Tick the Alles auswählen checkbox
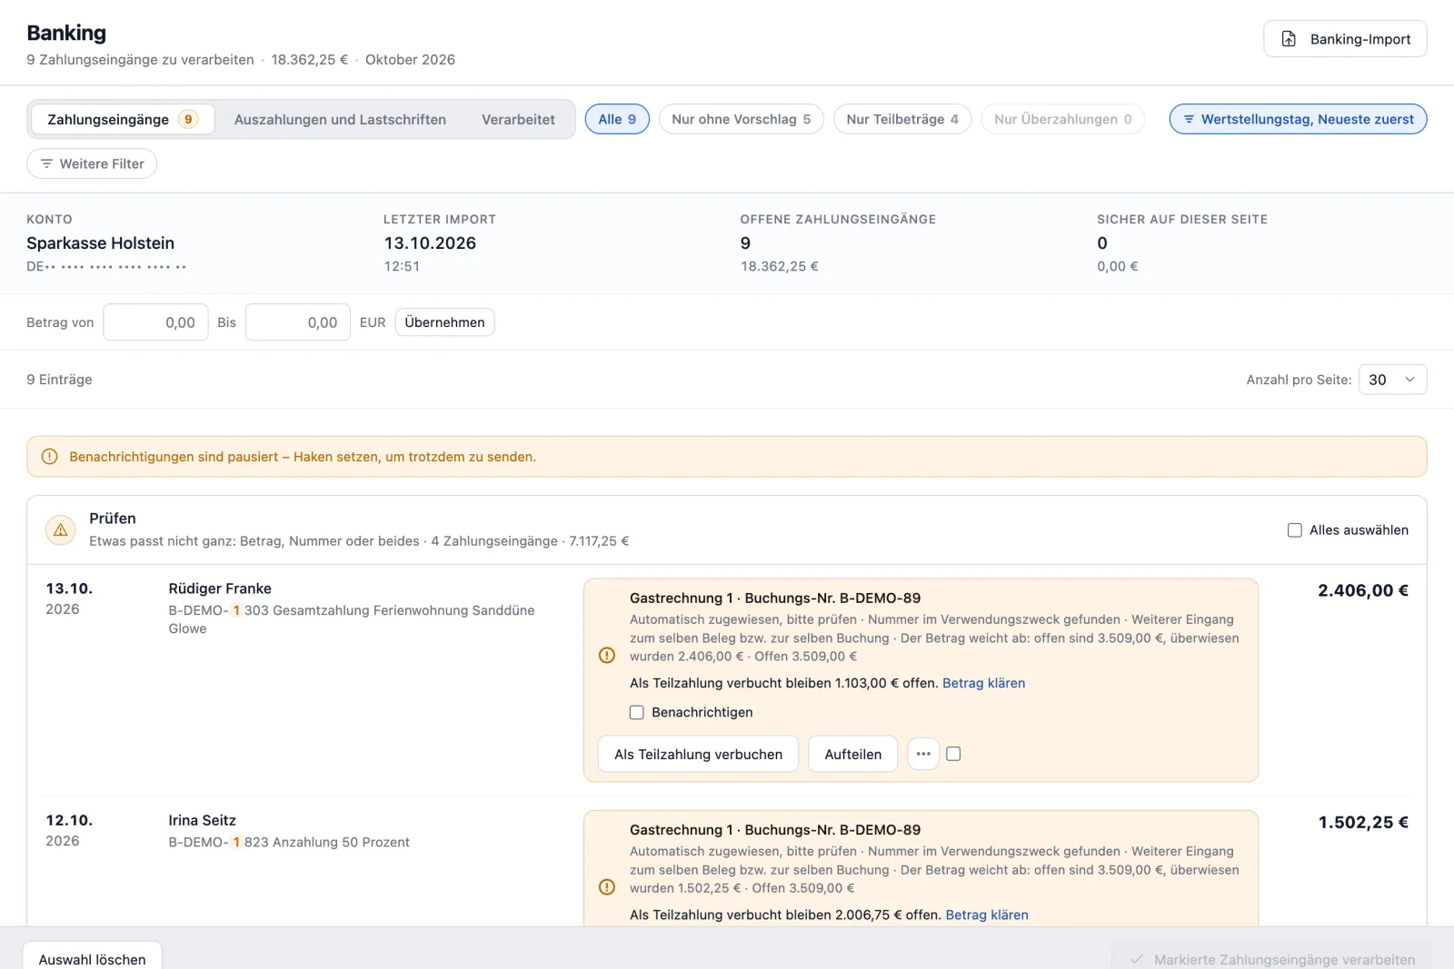Image resolution: width=1454 pixels, height=969 pixels. tap(1295, 530)
